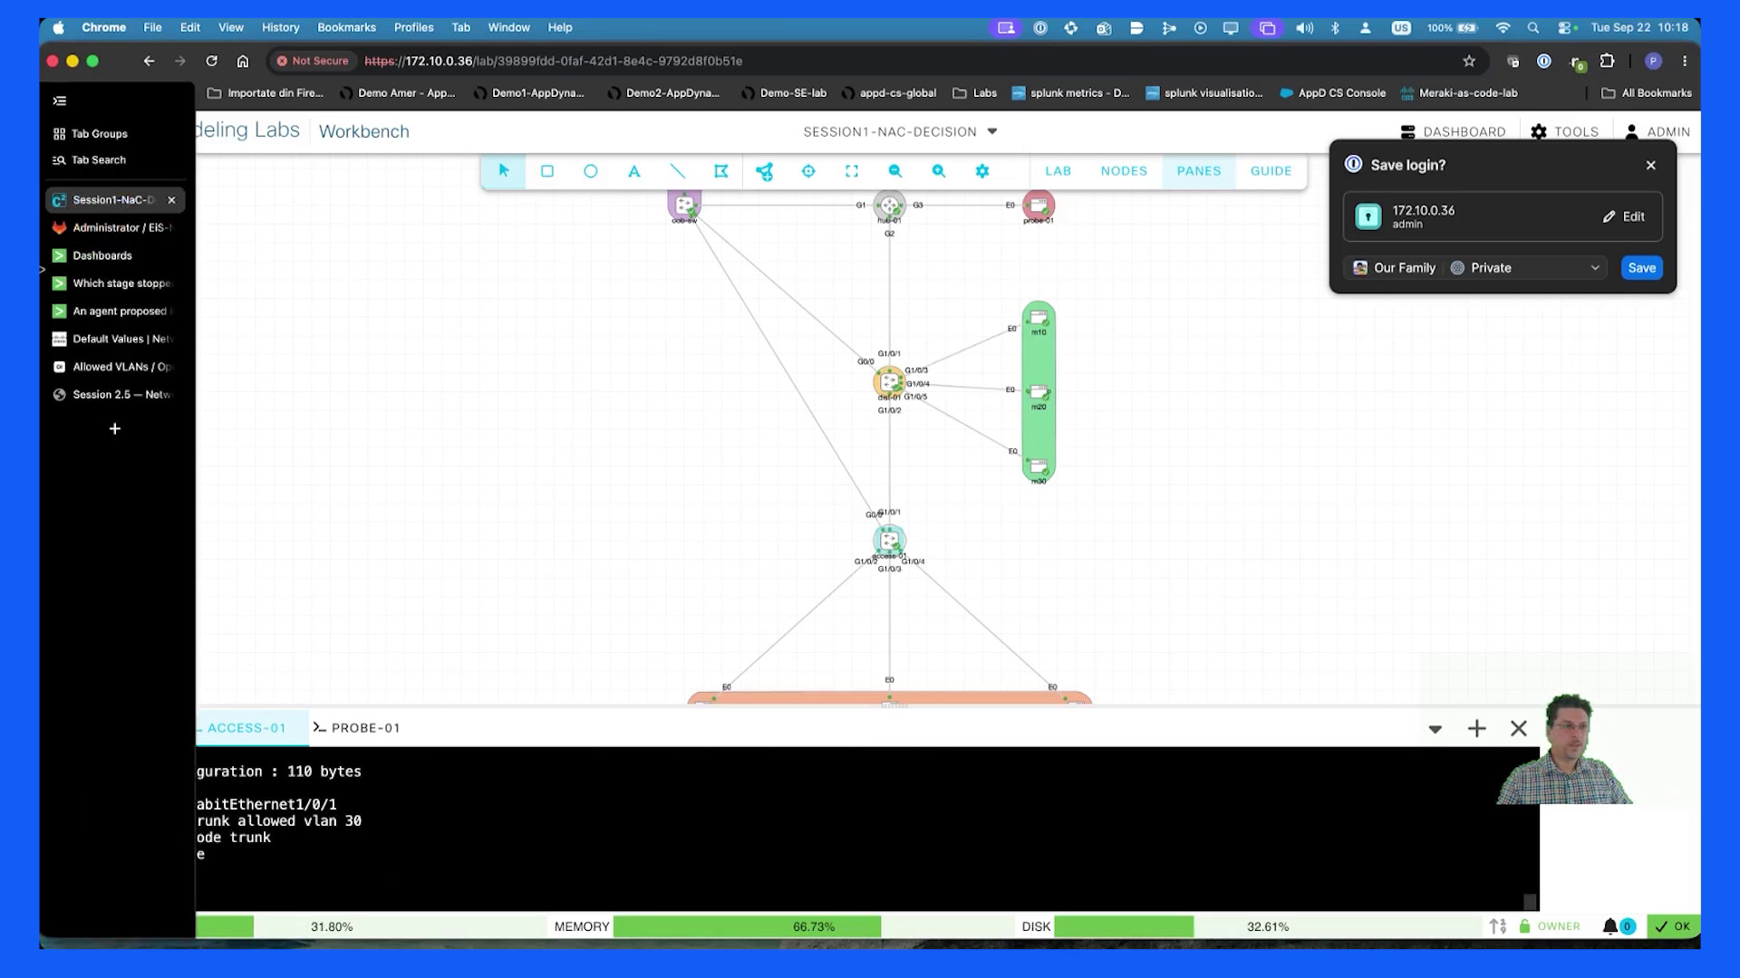Click the access-01 switch node

click(x=889, y=541)
